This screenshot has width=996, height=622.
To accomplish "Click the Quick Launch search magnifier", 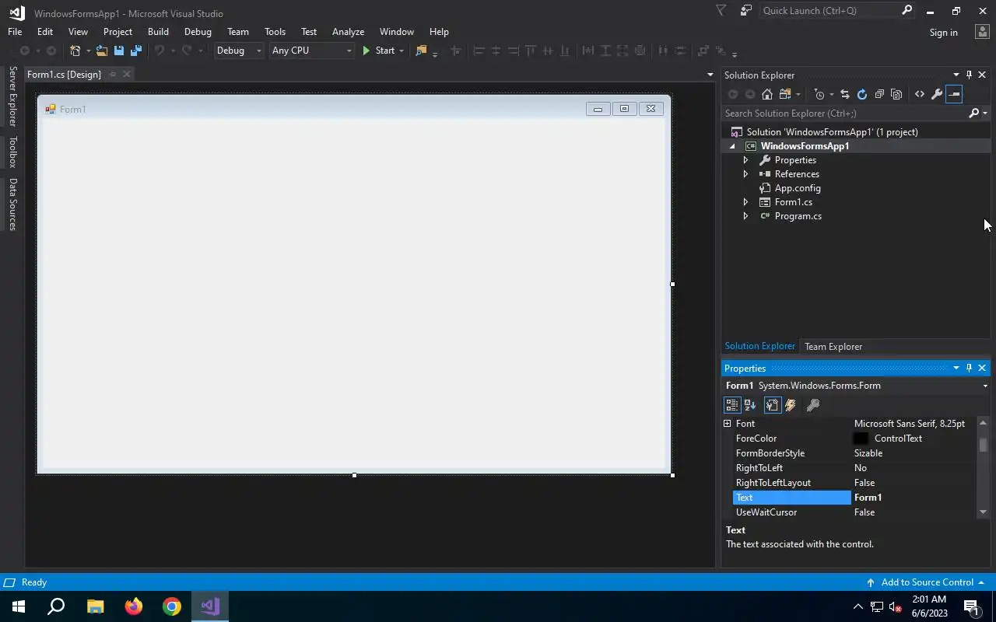I will pyautogui.click(x=907, y=11).
